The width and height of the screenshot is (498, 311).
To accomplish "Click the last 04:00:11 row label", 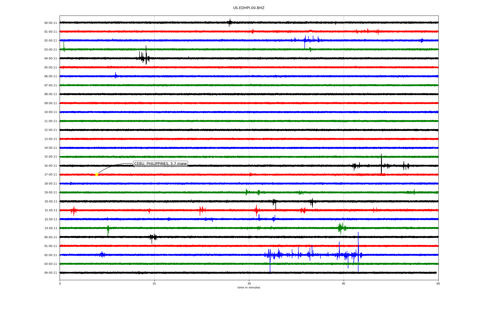I will coord(51,273).
